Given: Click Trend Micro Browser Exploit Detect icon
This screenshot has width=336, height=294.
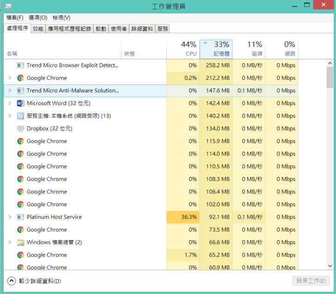Looking at the screenshot, I should coord(20,65).
